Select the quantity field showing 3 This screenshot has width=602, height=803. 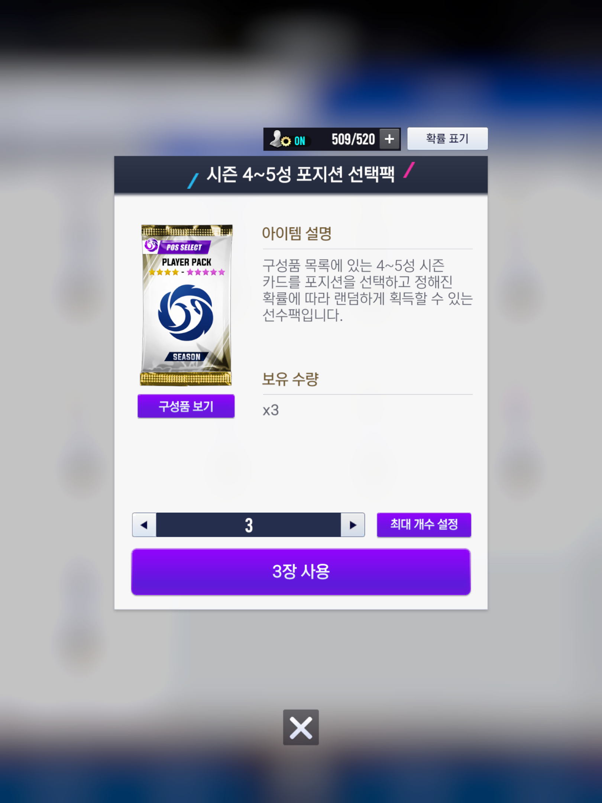[249, 525]
